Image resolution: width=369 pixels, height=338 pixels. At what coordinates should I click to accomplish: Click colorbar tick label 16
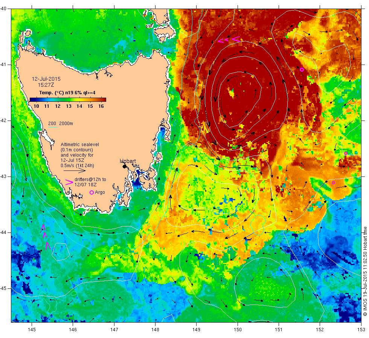(101, 106)
